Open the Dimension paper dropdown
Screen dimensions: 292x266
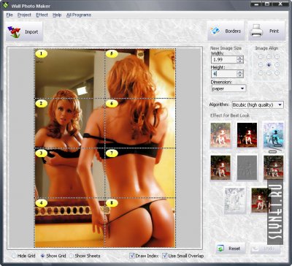pyautogui.click(x=228, y=88)
